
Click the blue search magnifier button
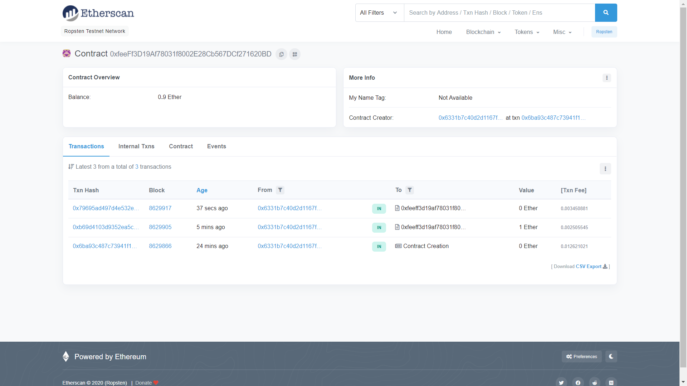(606, 13)
